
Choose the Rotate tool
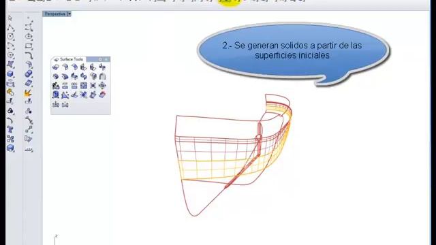(x=29, y=139)
